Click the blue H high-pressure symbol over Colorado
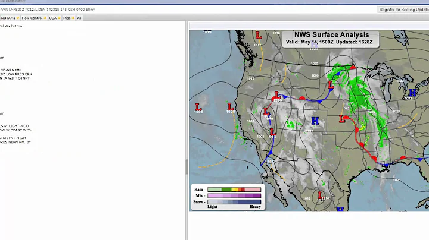This screenshot has height=240, width=429. pos(315,121)
